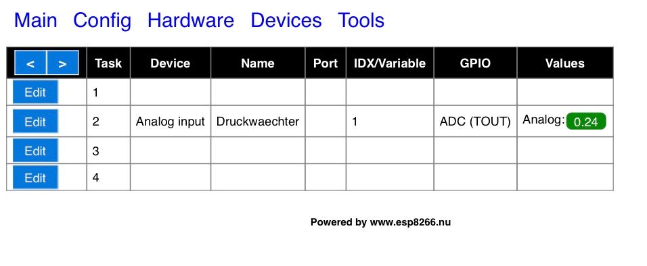Open the Config menu link
647x266 pixels.
[102, 20]
